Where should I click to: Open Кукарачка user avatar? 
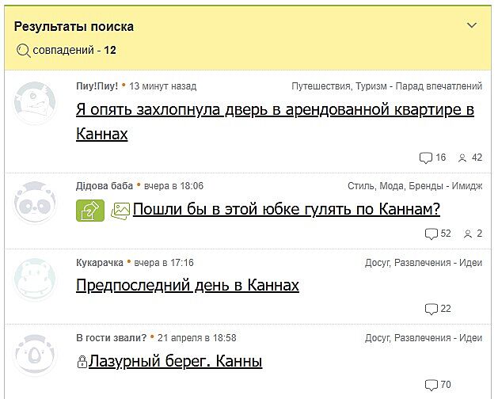(35, 278)
